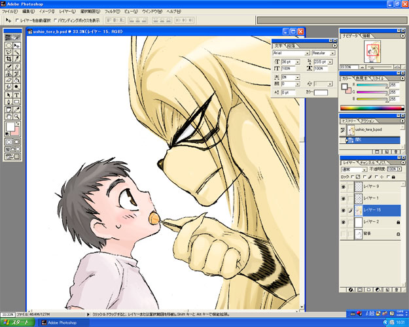409x327 pixels.
Task: Select the Dodge tool
Action: click(16, 87)
